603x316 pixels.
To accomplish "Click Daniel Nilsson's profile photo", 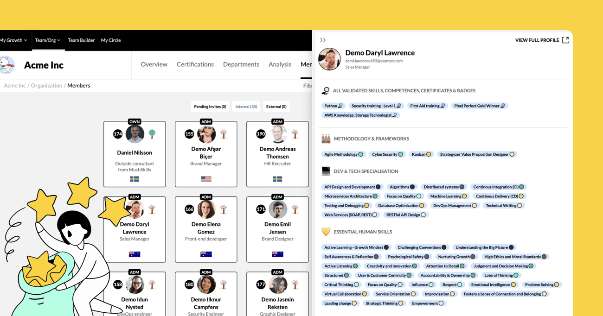I will click(x=135, y=134).
